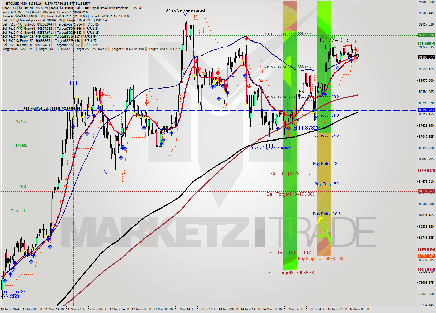436x313 pixels.
Task: Select the green 'Target2' Fibonacci label
Action: point(20,145)
